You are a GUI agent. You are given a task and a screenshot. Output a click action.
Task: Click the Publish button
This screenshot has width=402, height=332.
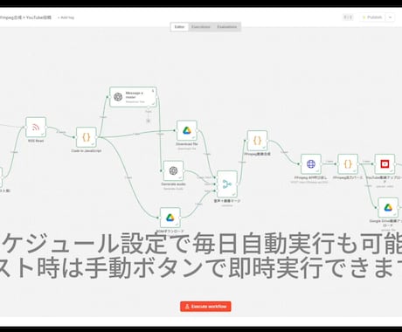click(372, 17)
